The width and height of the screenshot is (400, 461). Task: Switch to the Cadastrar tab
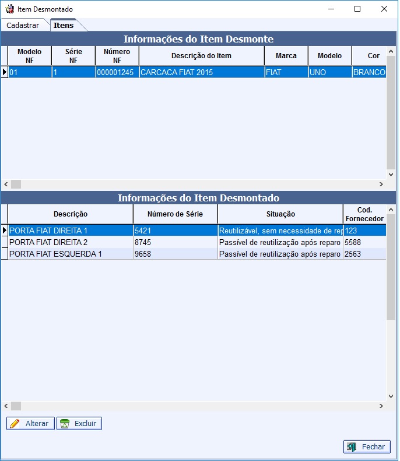tap(23, 25)
